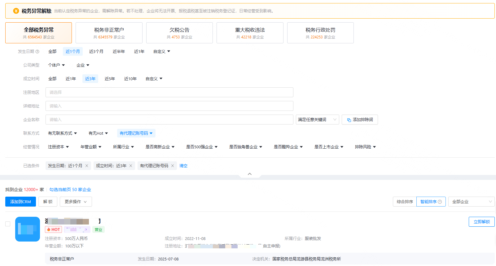This screenshot has width=496, height=266.
Task: Click the HOT badge on the company
Action: [x=54, y=229]
